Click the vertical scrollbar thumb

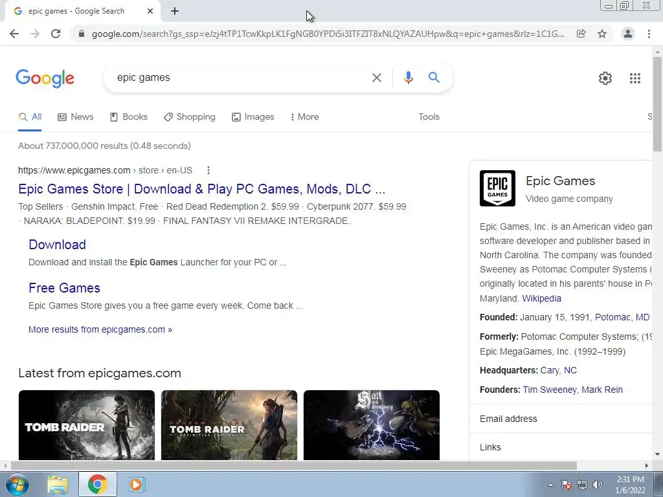657,104
